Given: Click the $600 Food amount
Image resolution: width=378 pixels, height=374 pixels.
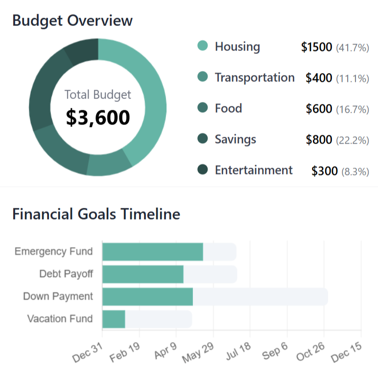Looking at the screenshot, I should [319, 109].
